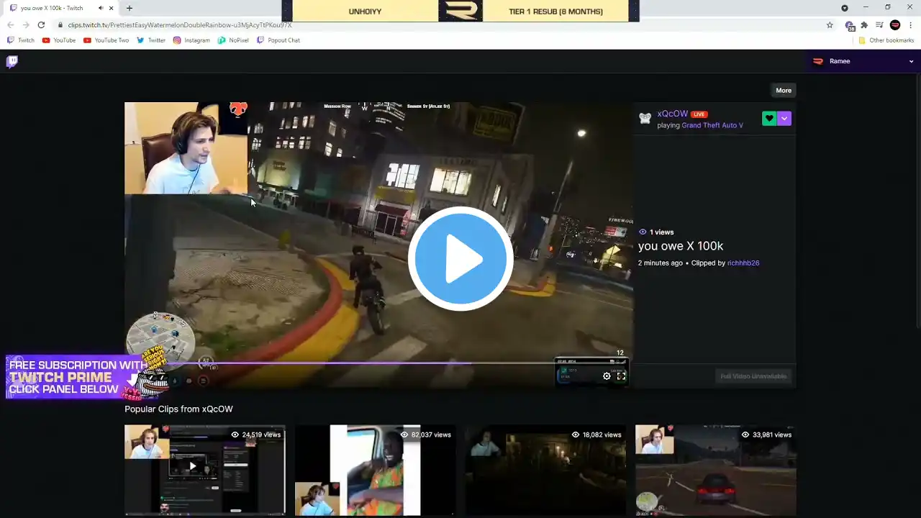Open the YouTube Two bookmark
Image resolution: width=921 pixels, height=518 pixels.
[106, 40]
